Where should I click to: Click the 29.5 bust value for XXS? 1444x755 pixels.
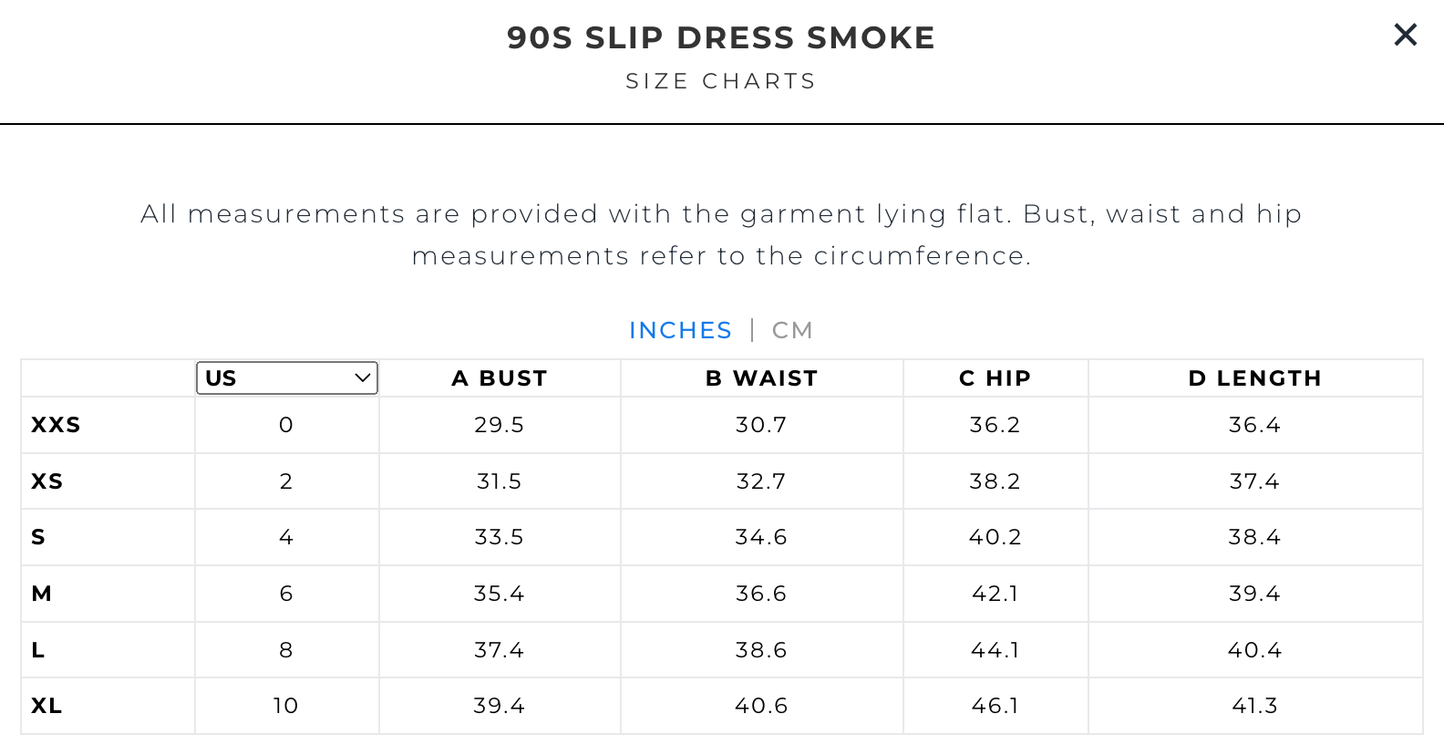click(499, 425)
